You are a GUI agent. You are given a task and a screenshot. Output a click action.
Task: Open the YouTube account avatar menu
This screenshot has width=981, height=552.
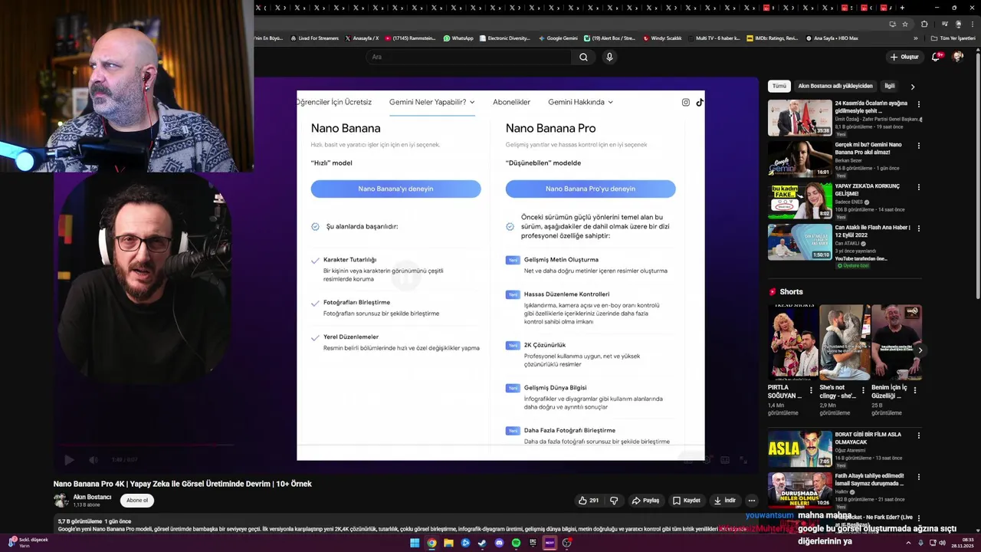point(958,57)
